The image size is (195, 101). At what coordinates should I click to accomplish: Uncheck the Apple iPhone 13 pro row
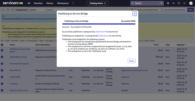(x=2, y=57)
